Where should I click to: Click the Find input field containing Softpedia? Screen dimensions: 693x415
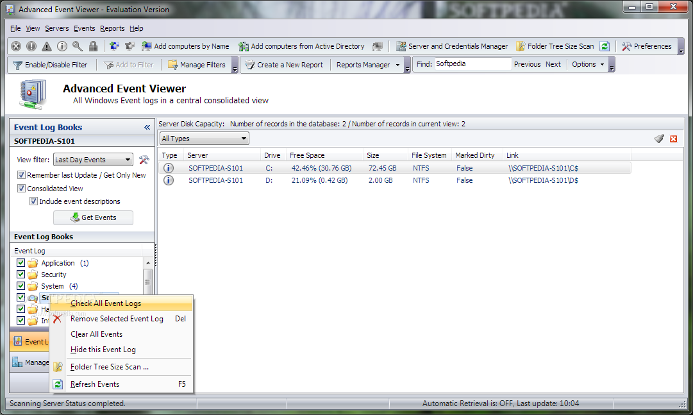coord(473,64)
